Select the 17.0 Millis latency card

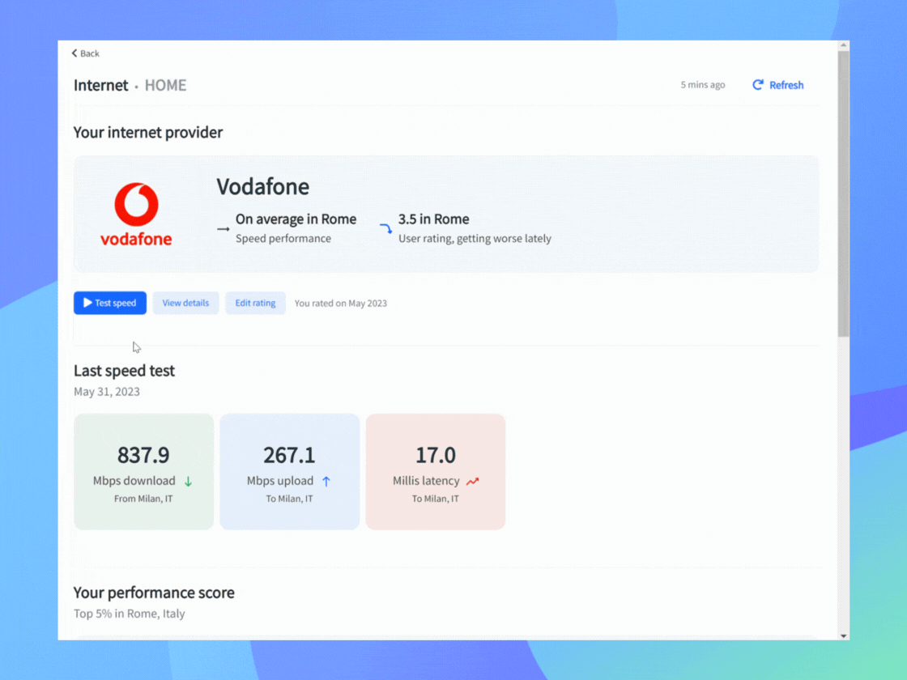[x=436, y=471]
